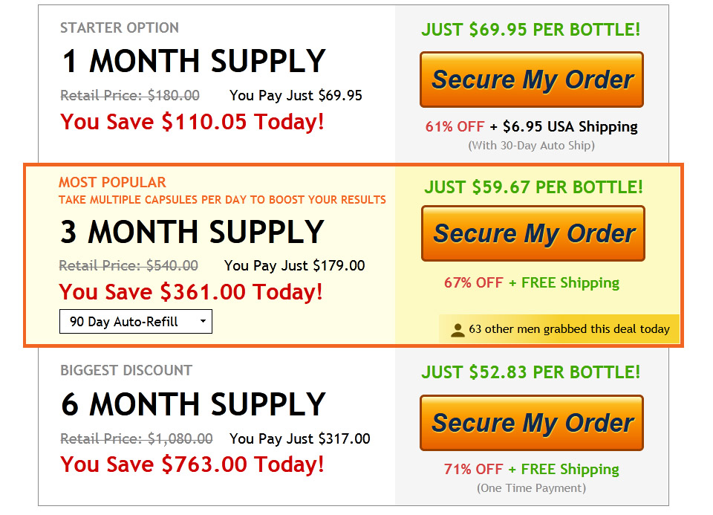The width and height of the screenshot is (713, 515).
Task: Click the MOST POPULAR label
Action: pyautogui.click(x=112, y=182)
